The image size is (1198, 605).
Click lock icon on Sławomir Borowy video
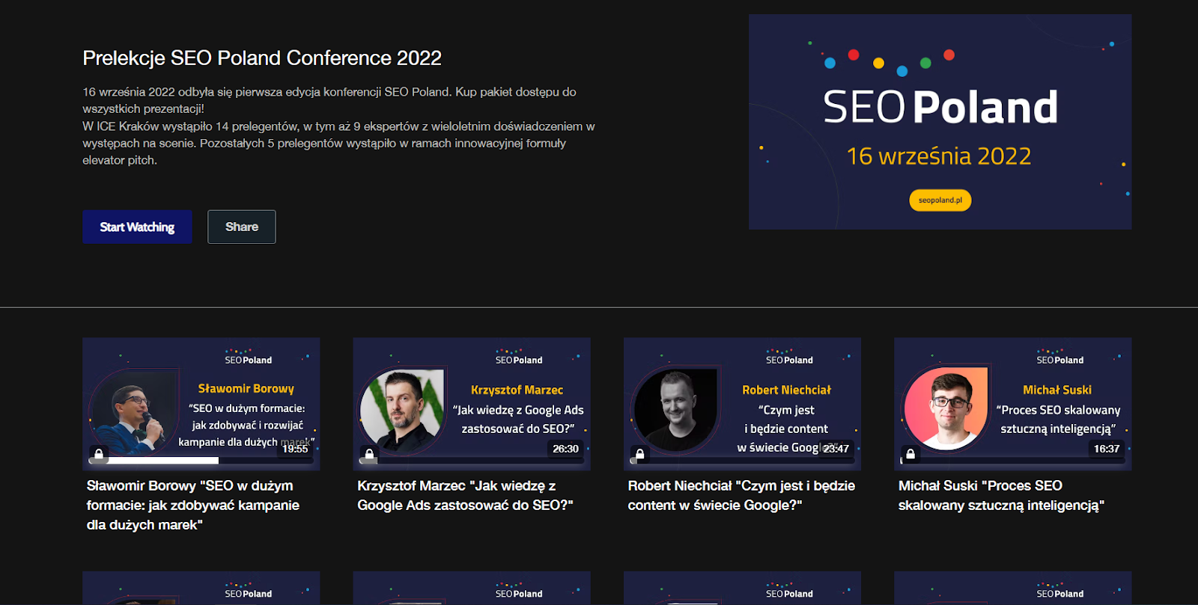(x=99, y=453)
